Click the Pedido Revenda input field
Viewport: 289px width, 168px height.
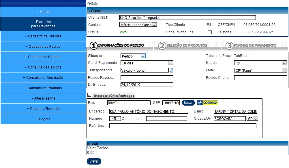coord(147,78)
